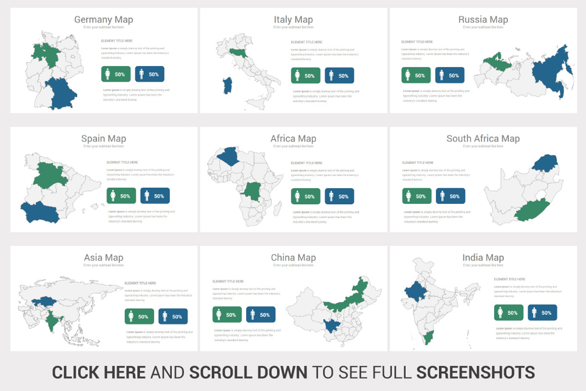This screenshot has width=586, height=391.
Task: Click the female icon on Spain Map slide
Action: pos(113,196)
